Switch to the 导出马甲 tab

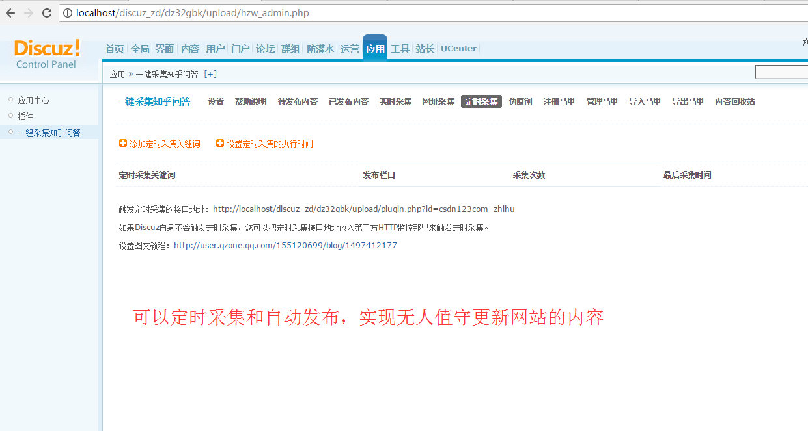(688, 101)
